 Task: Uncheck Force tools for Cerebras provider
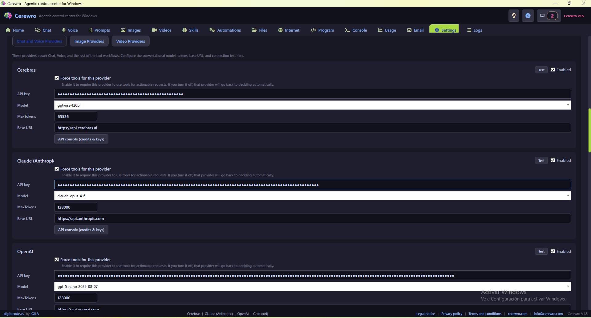57,78
